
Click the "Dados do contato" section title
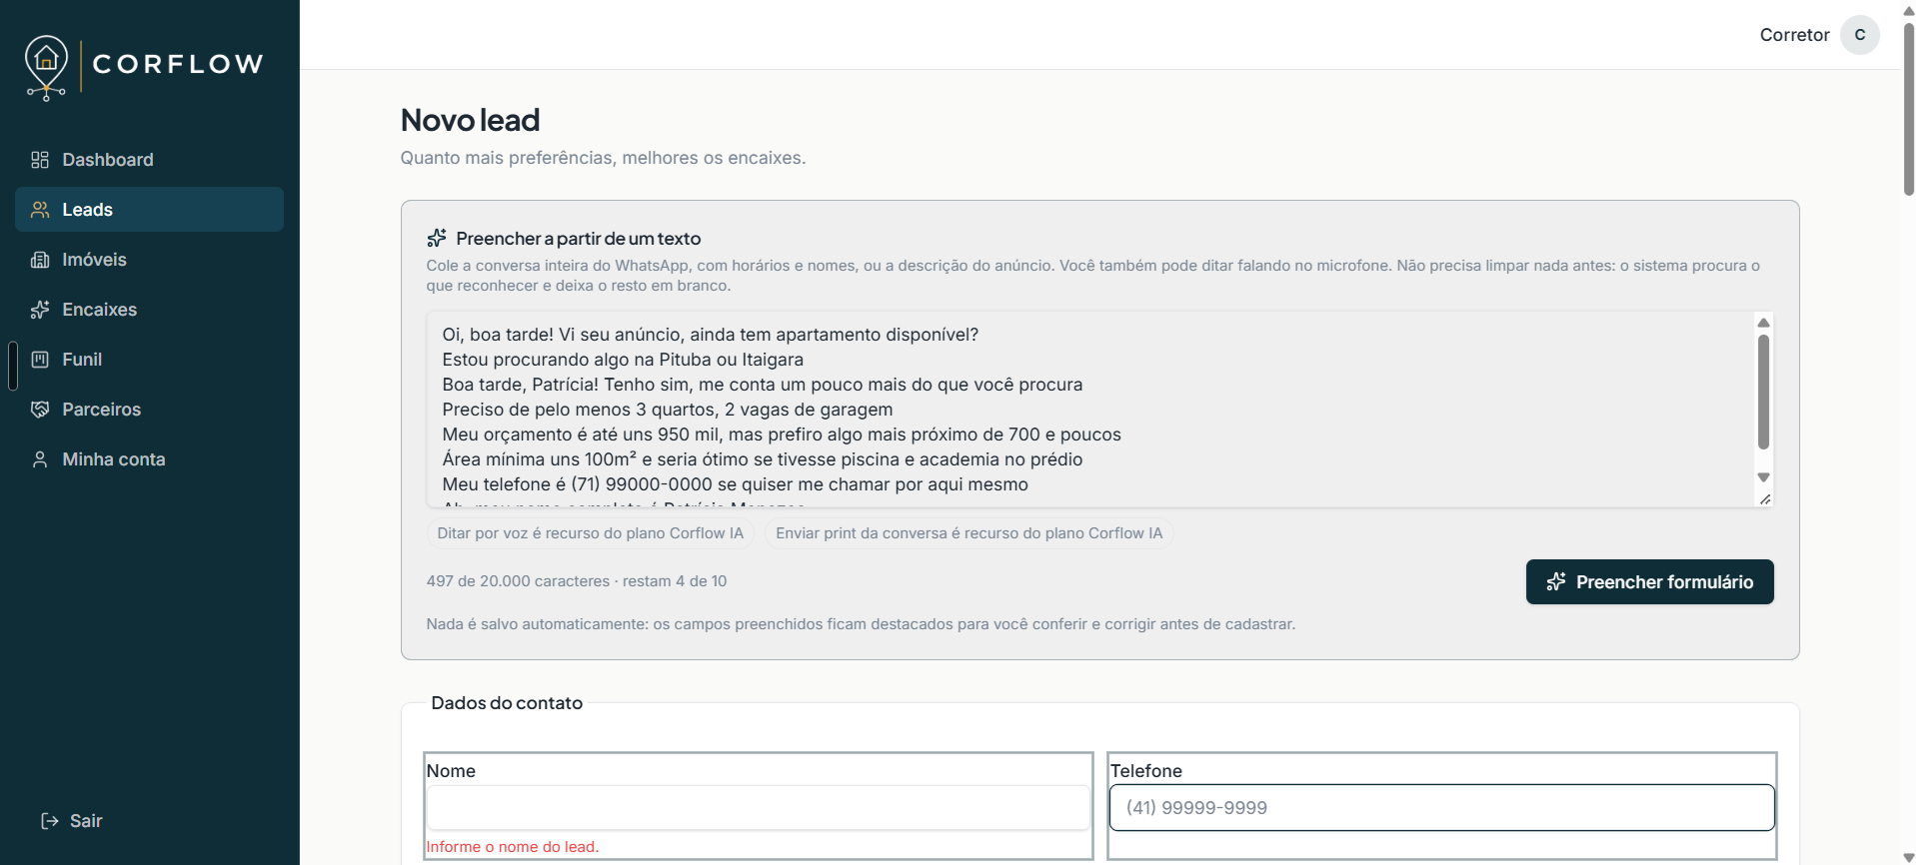coord(507,703)
